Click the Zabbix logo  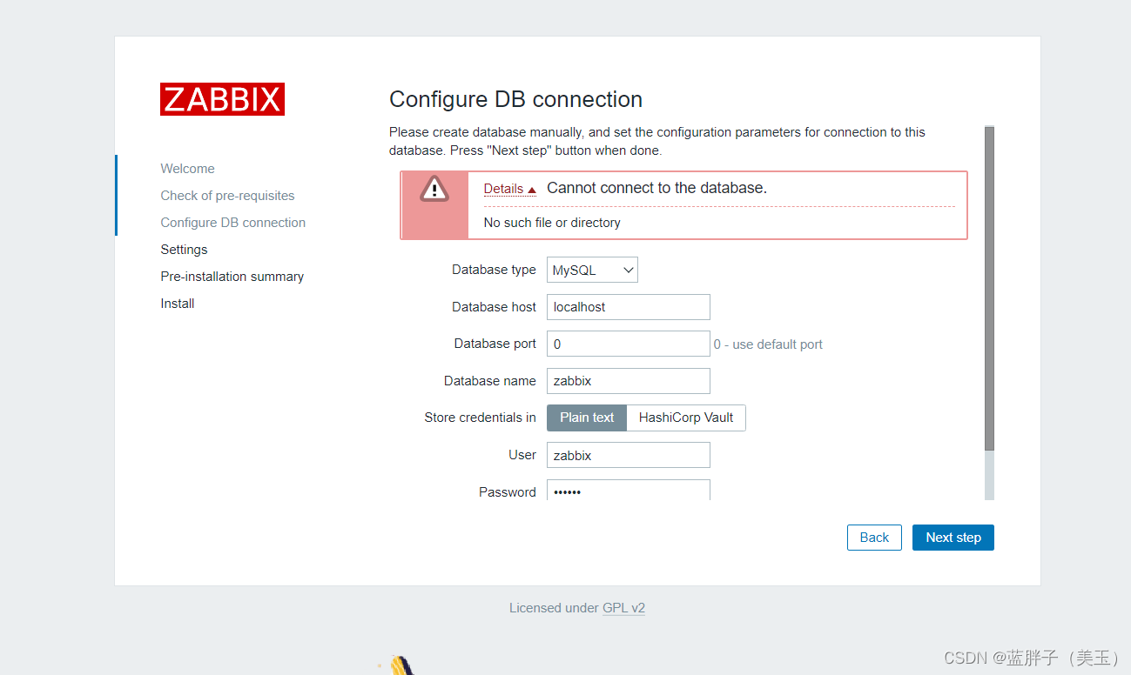point(222,99)
